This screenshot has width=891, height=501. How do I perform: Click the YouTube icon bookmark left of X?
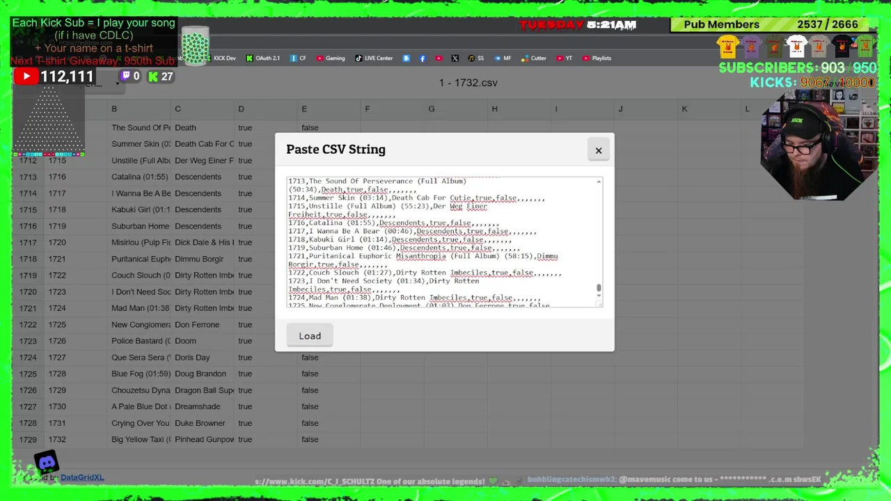(439, 58)
